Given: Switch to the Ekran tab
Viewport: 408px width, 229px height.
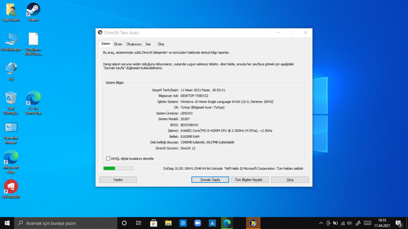Looking at the screenshot, I should pos(118,44).
